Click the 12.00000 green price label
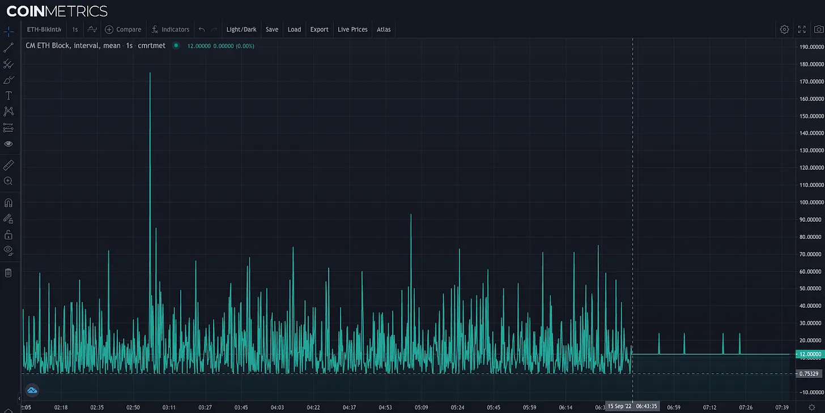Screen dimensions: 825x413 (810, 354)
